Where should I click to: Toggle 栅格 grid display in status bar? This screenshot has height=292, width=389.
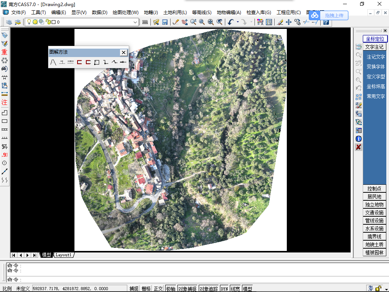click(146, 289)
